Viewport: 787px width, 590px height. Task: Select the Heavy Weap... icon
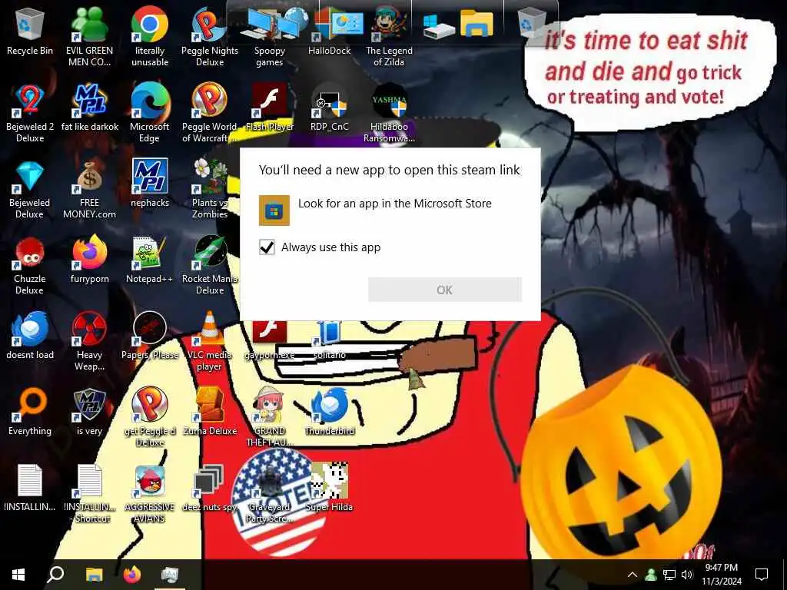click(89, 329)
